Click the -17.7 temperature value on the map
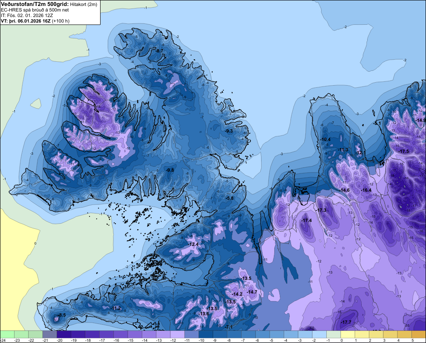 click(346, 323)
